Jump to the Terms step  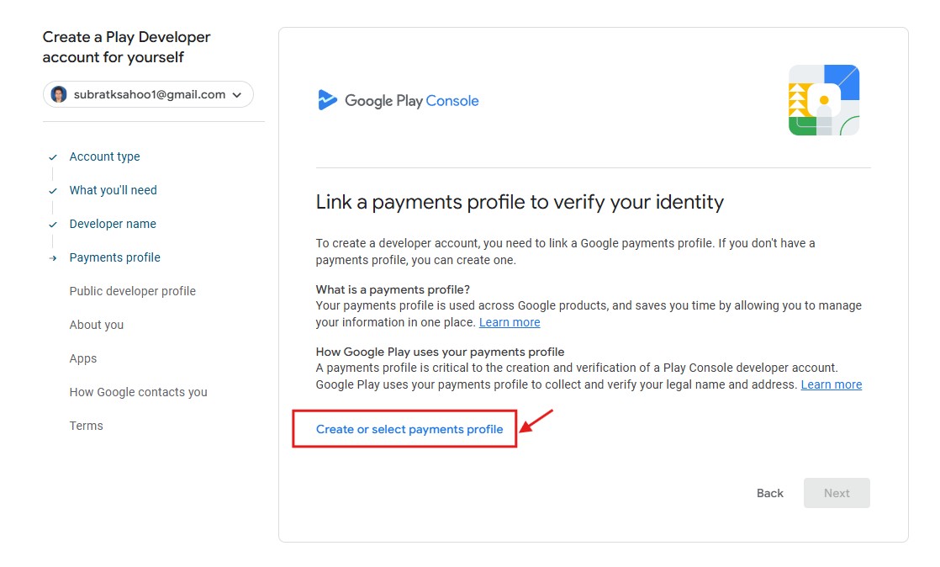pyautogui.click(x=86, y=426)
